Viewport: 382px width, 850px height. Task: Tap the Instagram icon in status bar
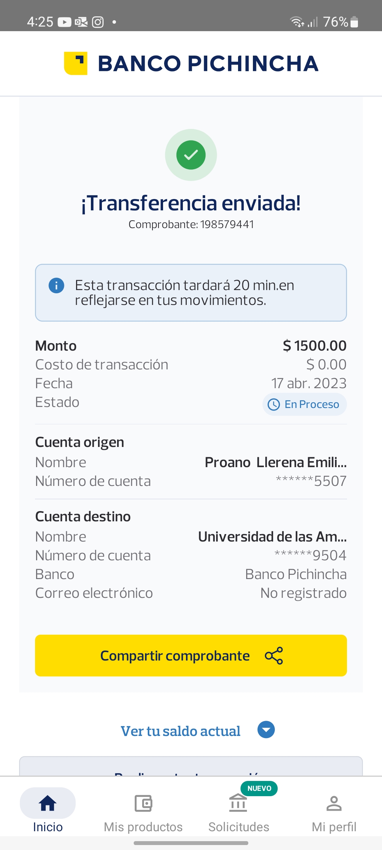pyautogui.click(x=98, y=22)
